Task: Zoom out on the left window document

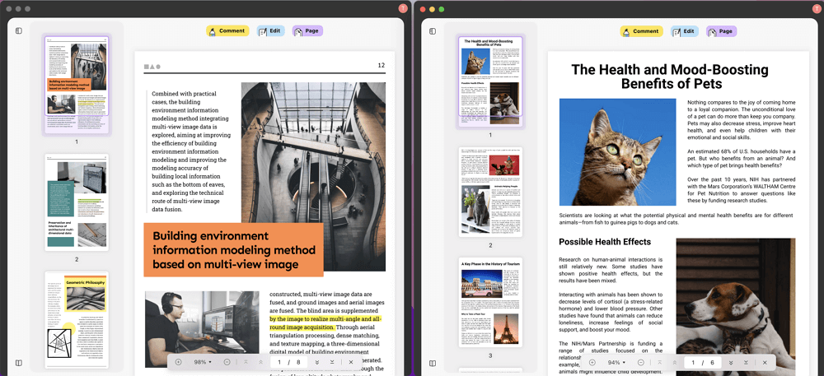Action: pos(227,362)
